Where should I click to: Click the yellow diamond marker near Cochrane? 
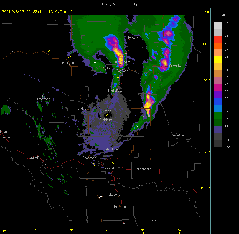pyautogui.click(x=94, y=164)
